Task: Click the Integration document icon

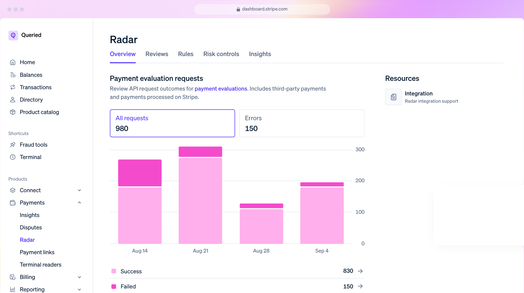Action: [394, 97]
